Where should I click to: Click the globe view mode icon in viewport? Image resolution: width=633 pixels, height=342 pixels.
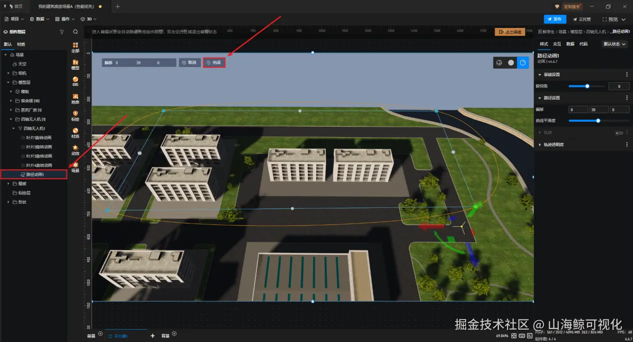click(x=499, y=63)
